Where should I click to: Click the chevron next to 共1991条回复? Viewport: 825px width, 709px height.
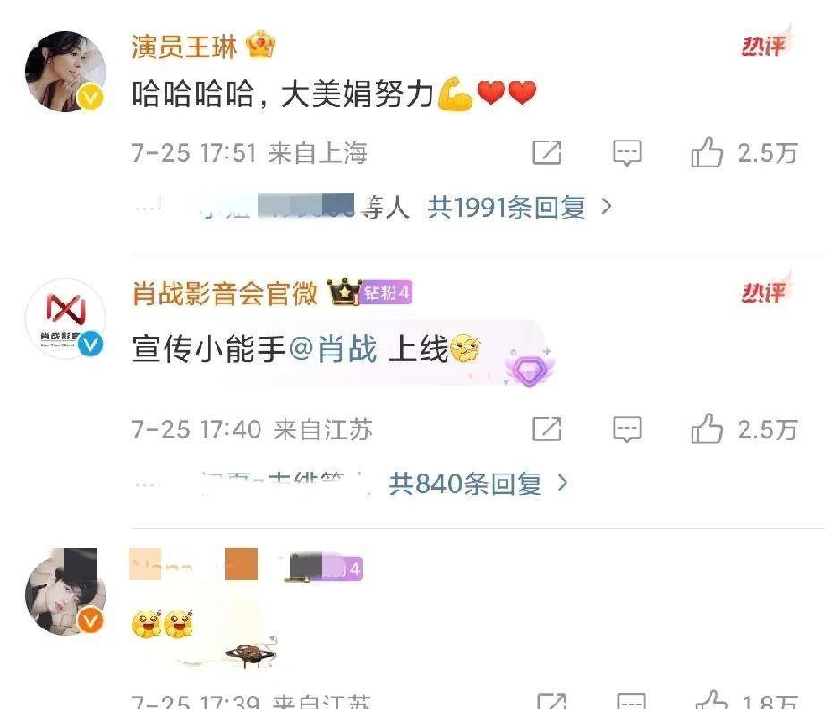tap(606, 207)
